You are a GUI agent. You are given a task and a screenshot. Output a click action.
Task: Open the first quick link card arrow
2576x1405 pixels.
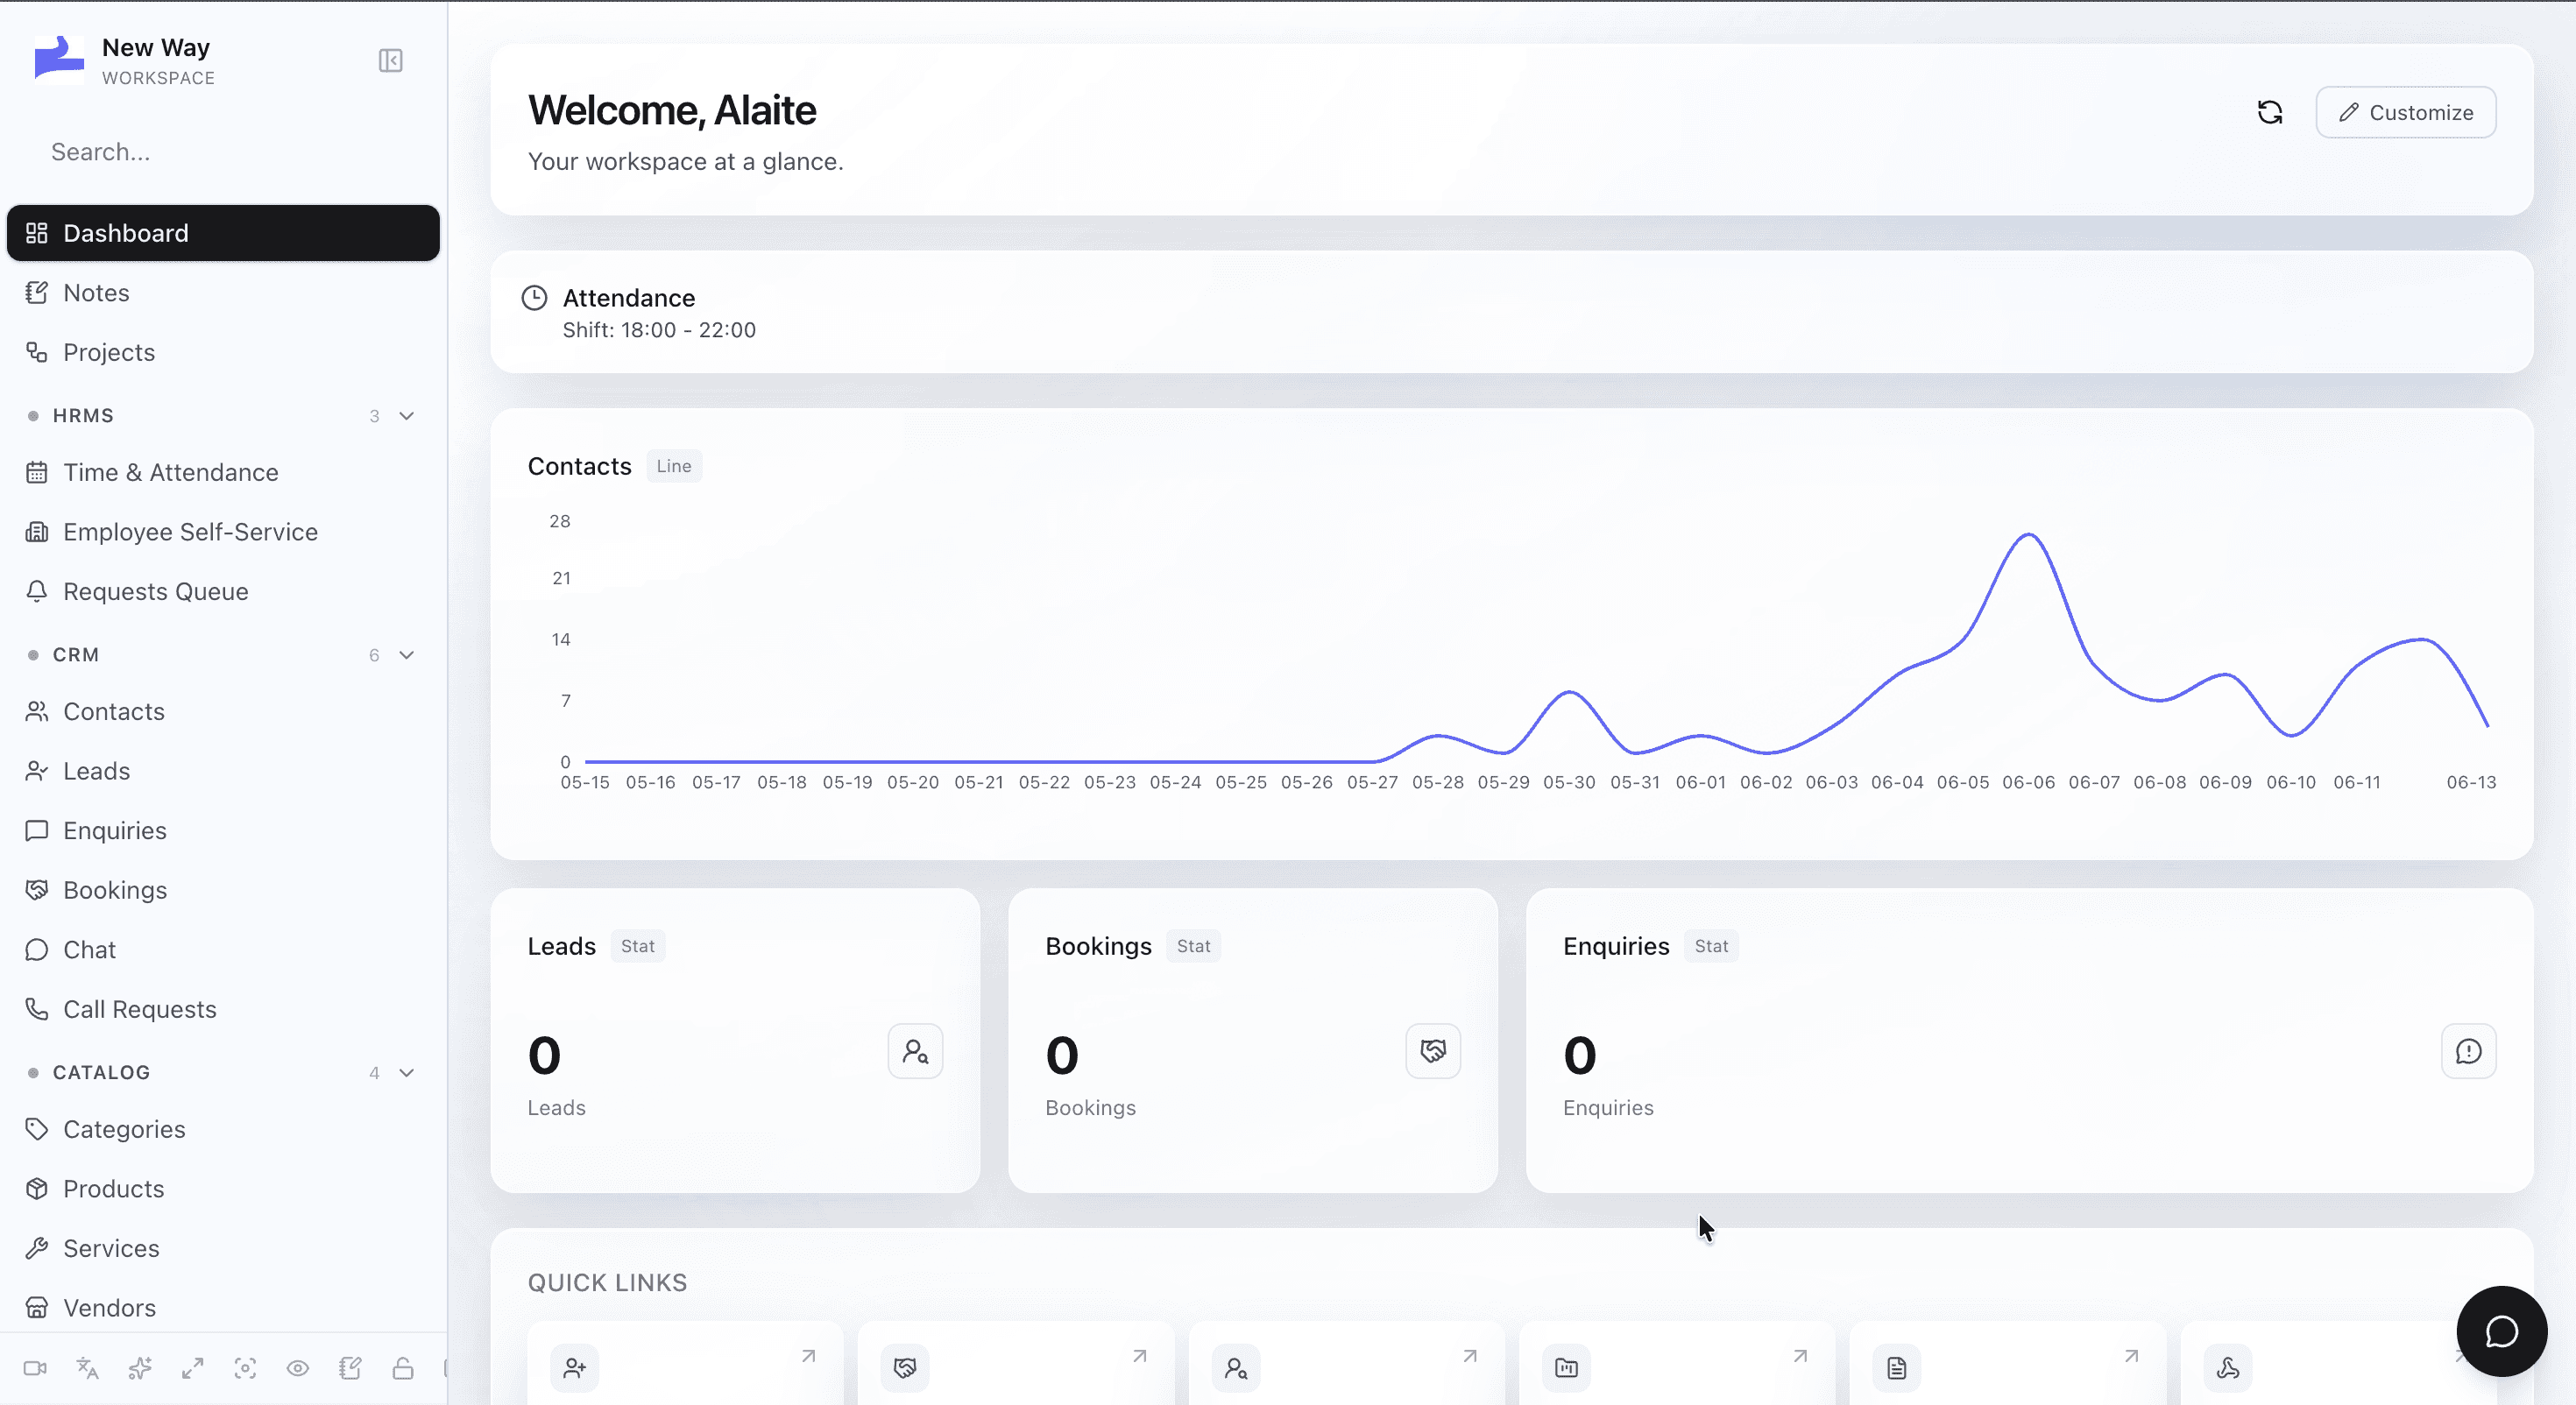pos(808,1356)
